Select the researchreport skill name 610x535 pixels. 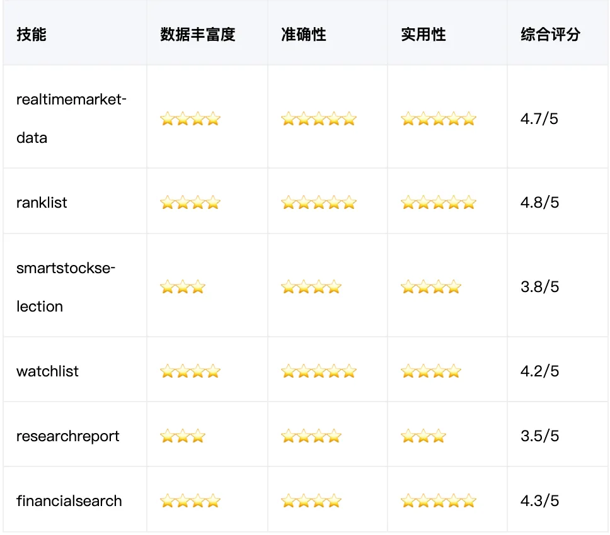pos(67,436)
